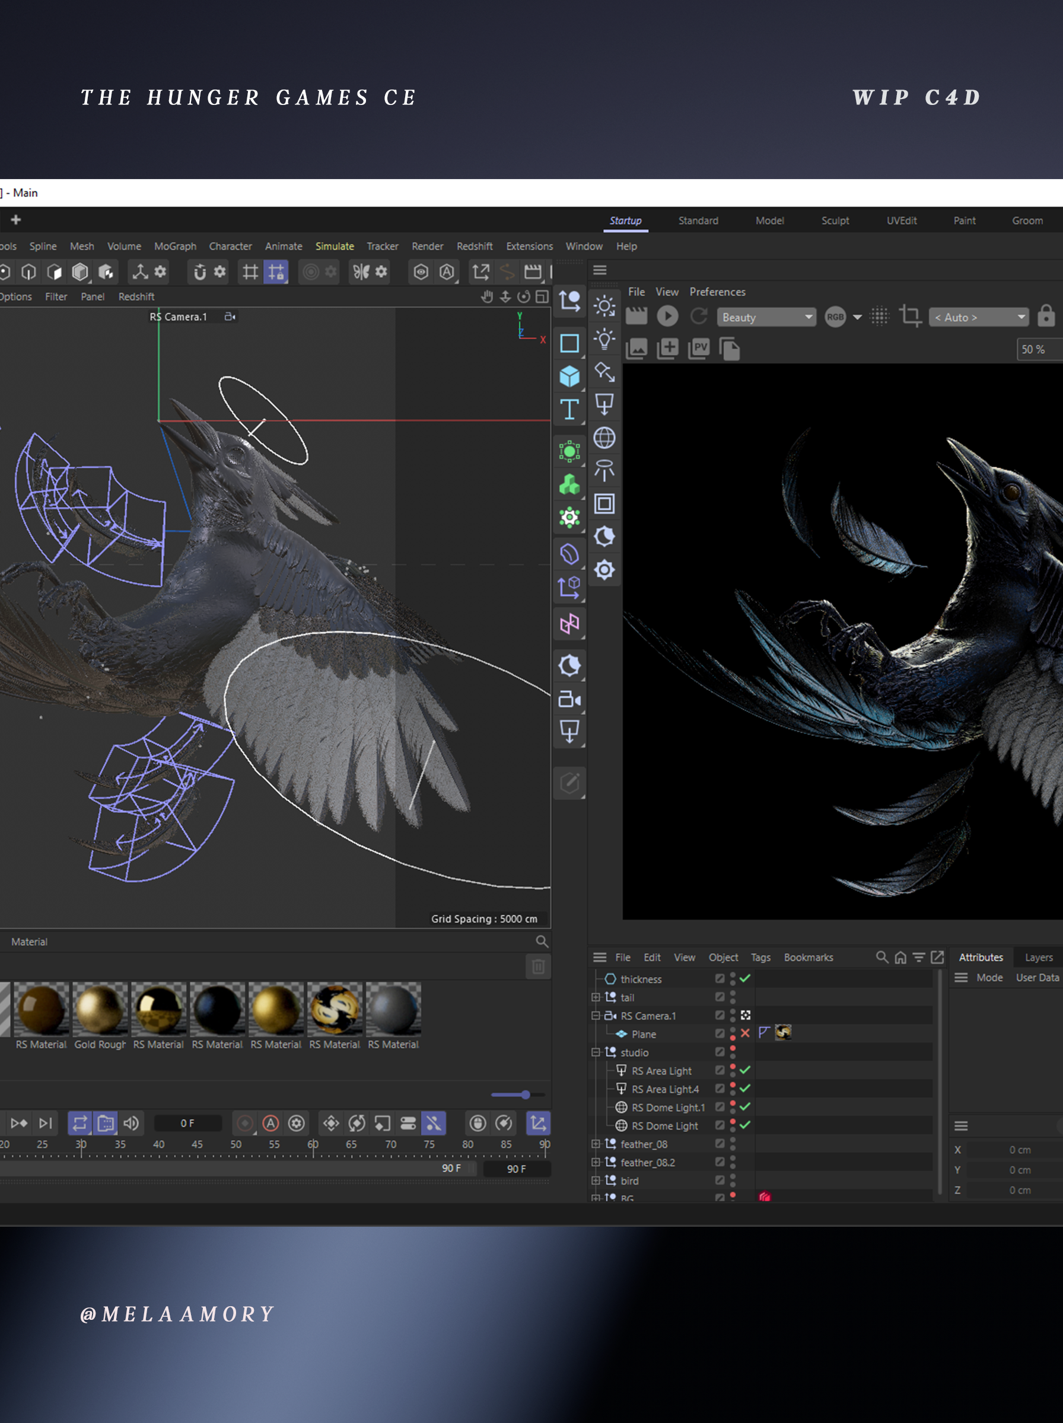
Task: Click the green gear generator icon
Action: point(569,517)
